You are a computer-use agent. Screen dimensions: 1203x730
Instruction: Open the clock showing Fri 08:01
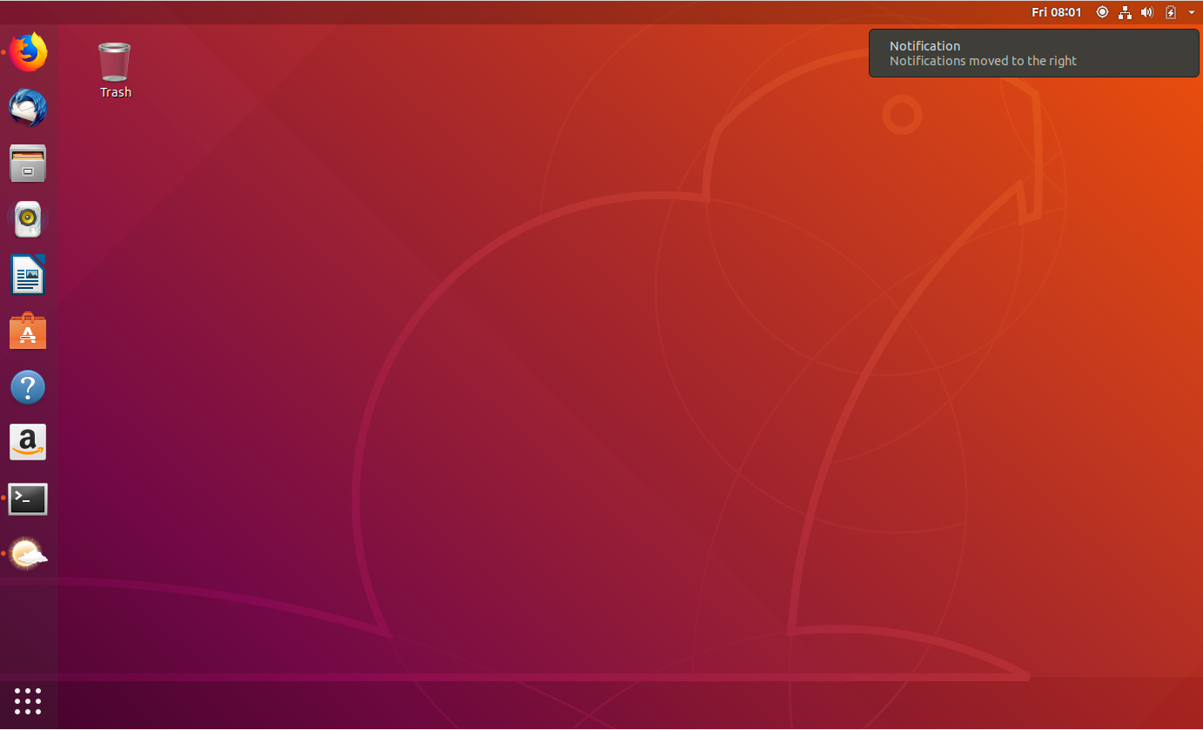(x=1057, y=12)
